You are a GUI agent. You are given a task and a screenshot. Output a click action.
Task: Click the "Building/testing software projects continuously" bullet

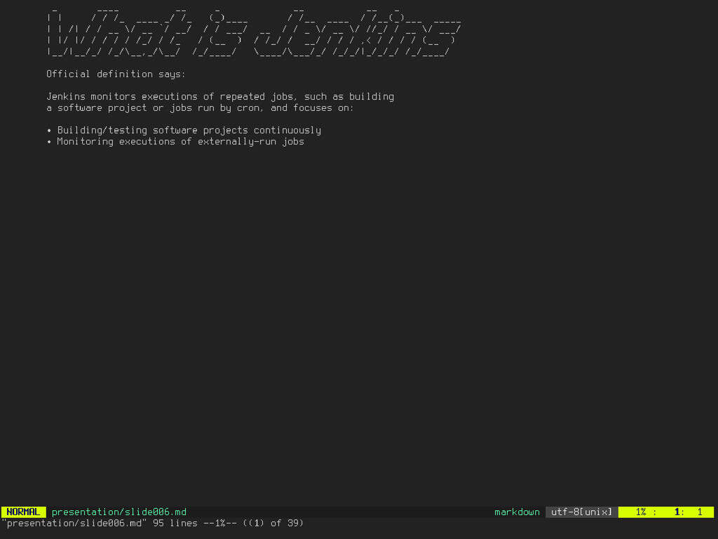(184, 131)
